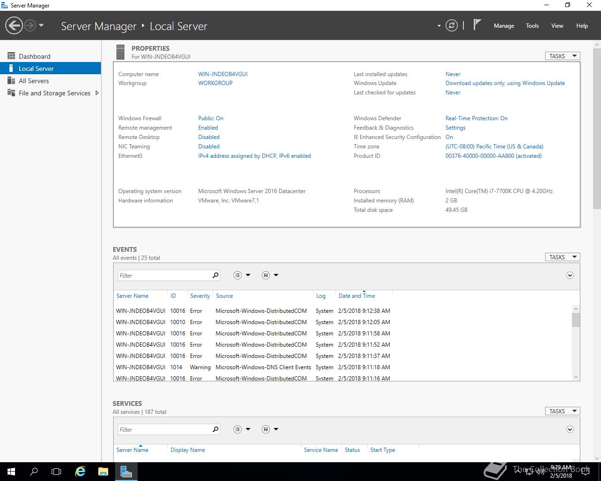Click the Dashboard sidebar icon
Viewport: 601px width, 481px height.
(11, 56)
